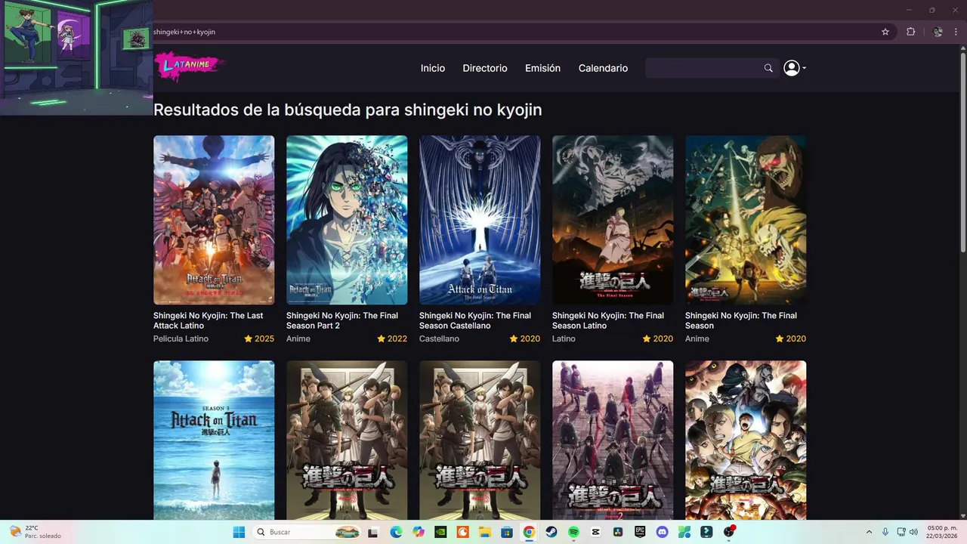Open Copilot from the taskbar
This screenshot has width=967, height=544.
click(x=419, y=532)
